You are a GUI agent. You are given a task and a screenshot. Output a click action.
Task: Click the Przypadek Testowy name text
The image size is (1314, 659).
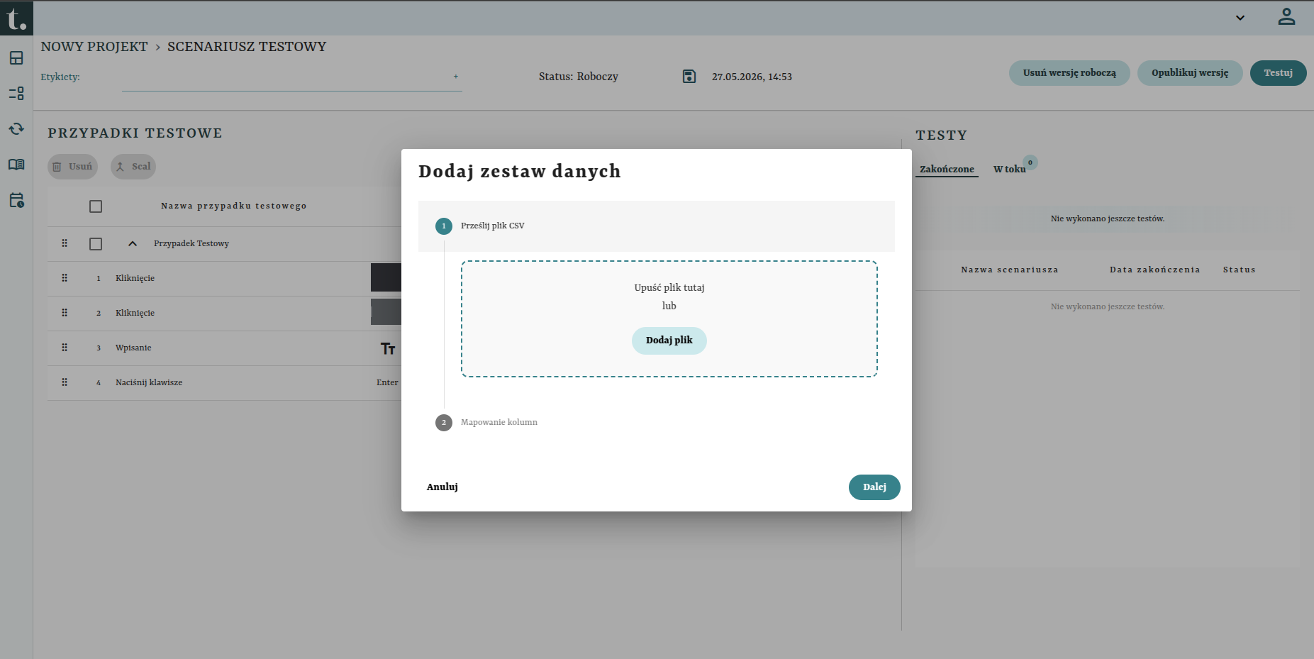click(191, 243)
